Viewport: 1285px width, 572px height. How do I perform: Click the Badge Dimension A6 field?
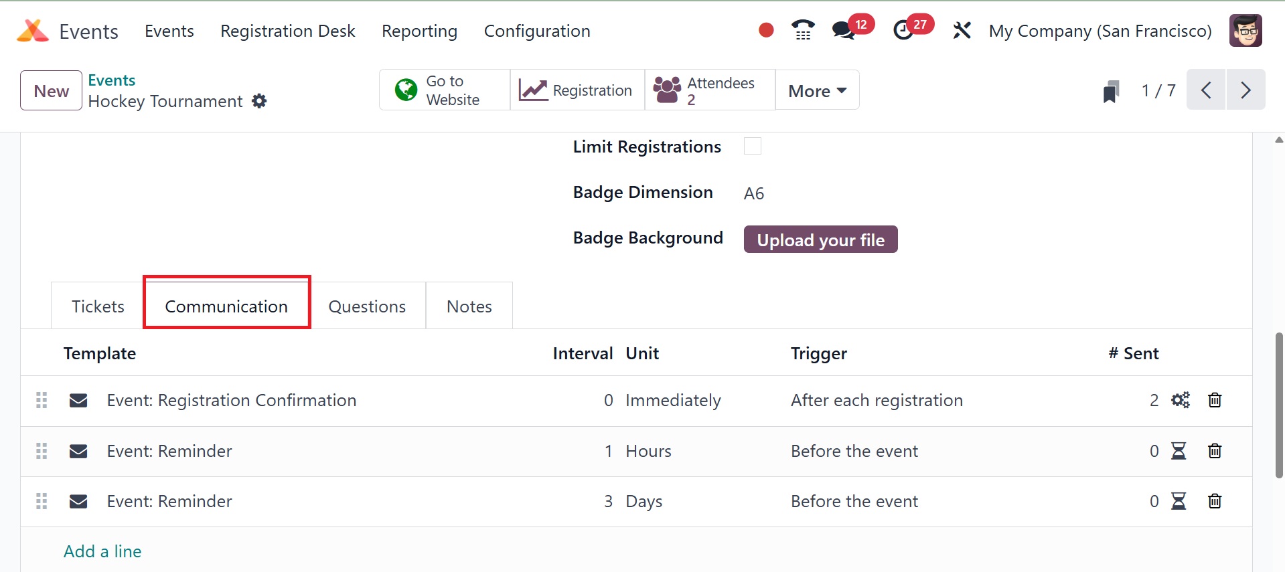pos(754,193)
